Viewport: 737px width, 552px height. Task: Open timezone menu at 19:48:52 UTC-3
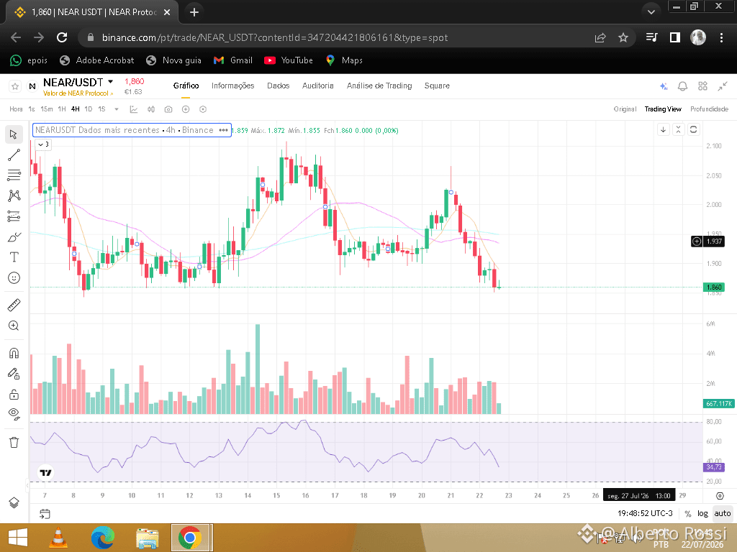645,514
